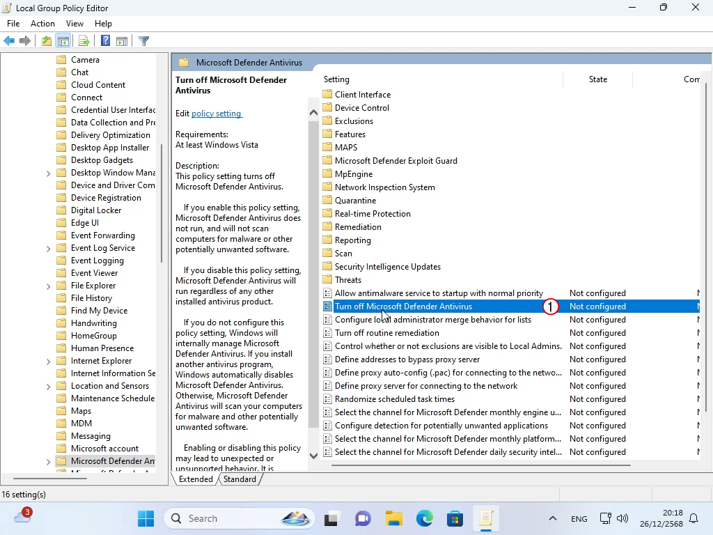Select the 'Turn off routine remediation' setting
The image size is (713, 535).
[x=386, y=333]
